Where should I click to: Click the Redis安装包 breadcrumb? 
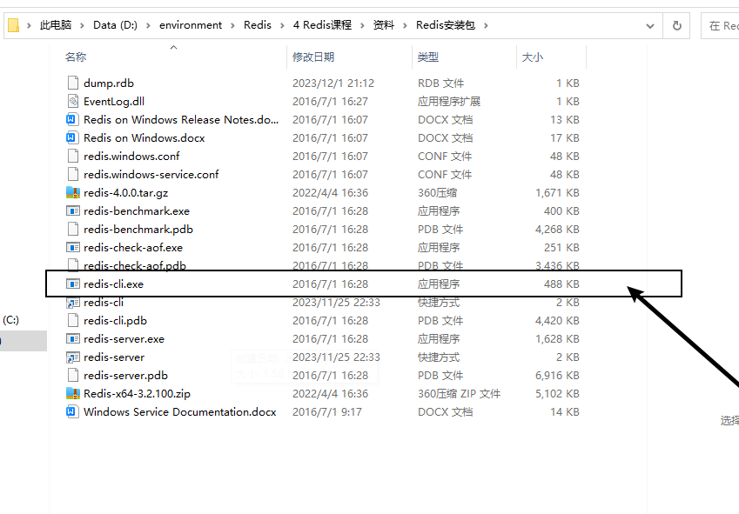pos(446,25)
